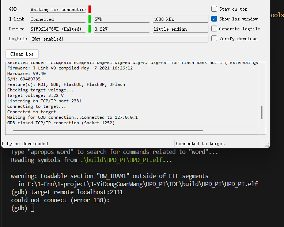Focus the terminal at the last gdb prompt

pos(33,208)
